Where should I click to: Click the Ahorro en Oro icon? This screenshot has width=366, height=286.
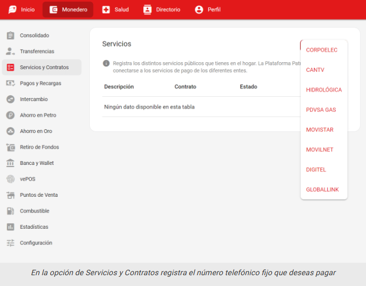(10, 131)
